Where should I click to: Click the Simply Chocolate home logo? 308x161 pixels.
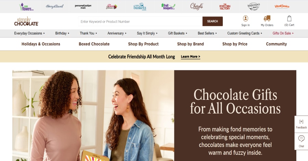[26, 22]
